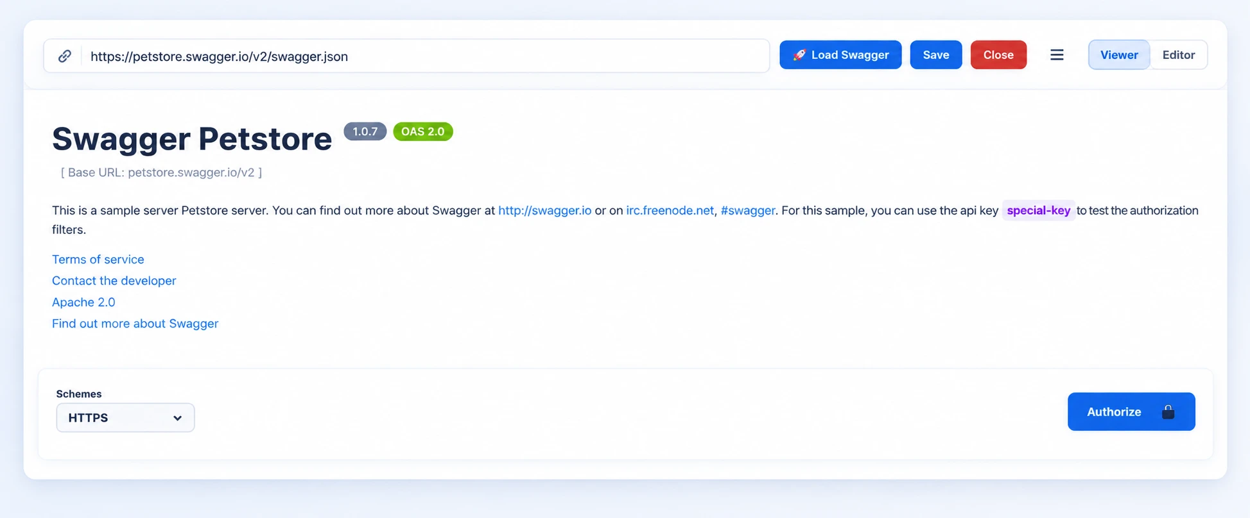
Task: Select the special-key code text
Action: pos(1038,210)
